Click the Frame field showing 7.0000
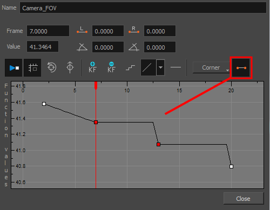Screen dimensions: 270x210 48,31
